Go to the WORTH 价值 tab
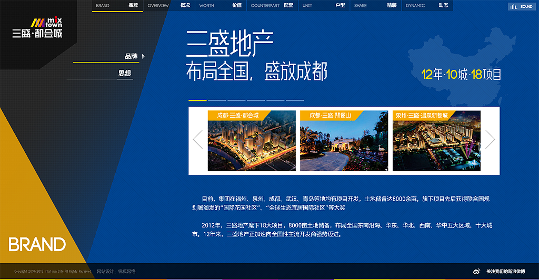The width and height of the screenshot is (539, 280). [x=220, y=6]
